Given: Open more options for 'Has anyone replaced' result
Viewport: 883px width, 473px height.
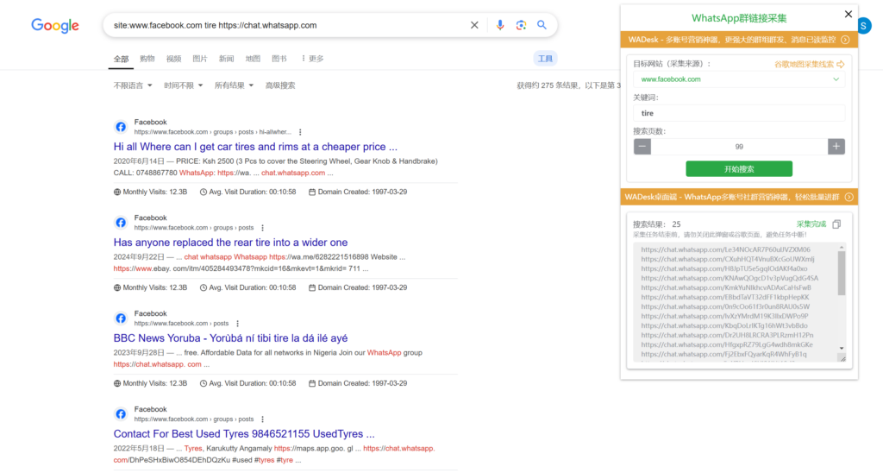Looking at the screenshot, I should click(x=262, y=228).
